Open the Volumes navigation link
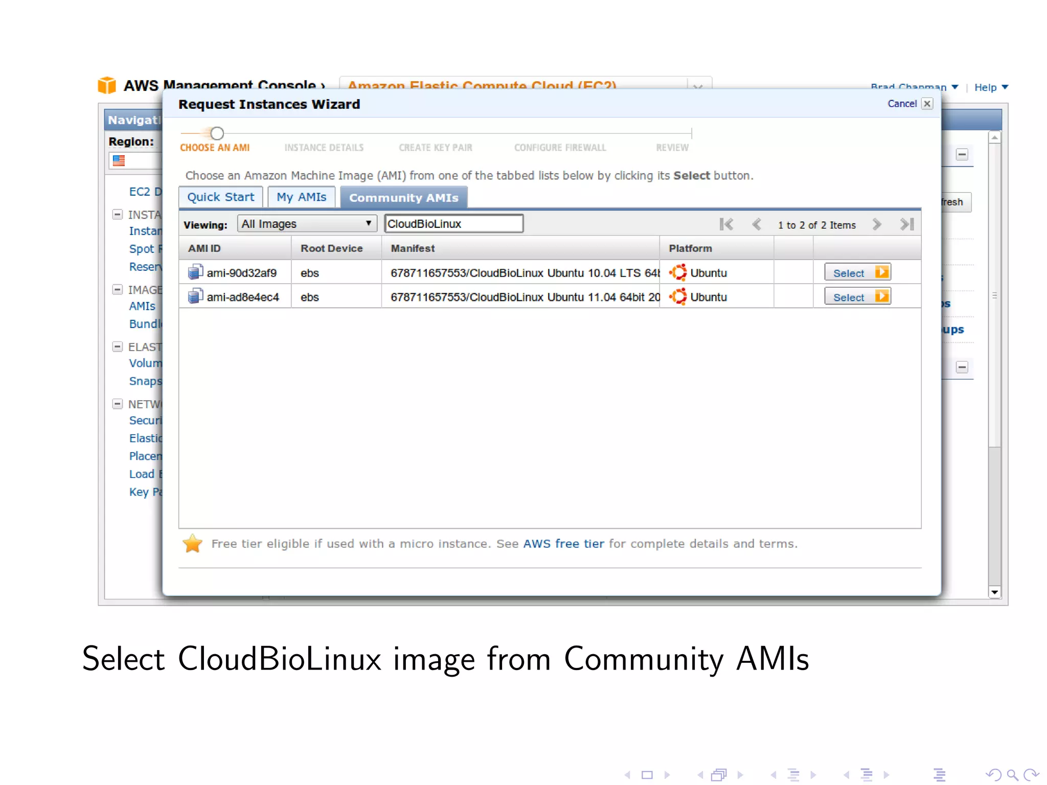1047x785 pixels. (146, 363)
